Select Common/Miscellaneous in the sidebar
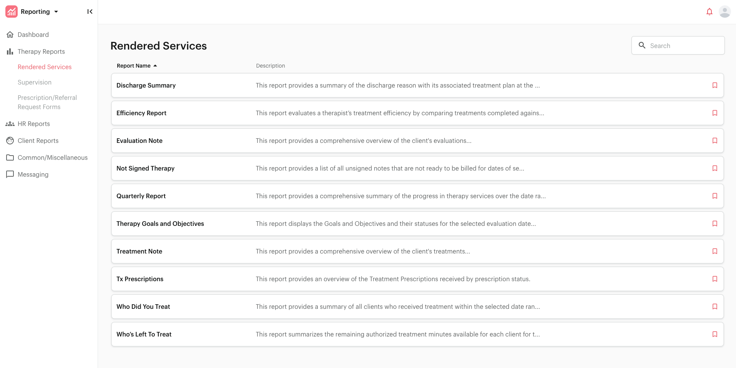This screenshot has width=736, height=368. [53, 157]
